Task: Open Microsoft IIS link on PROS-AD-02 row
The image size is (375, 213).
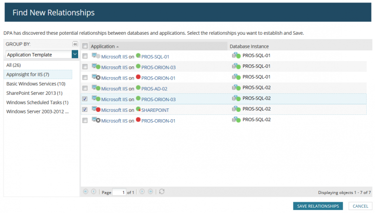Action: pyautogui.click(x=114, y=89)
